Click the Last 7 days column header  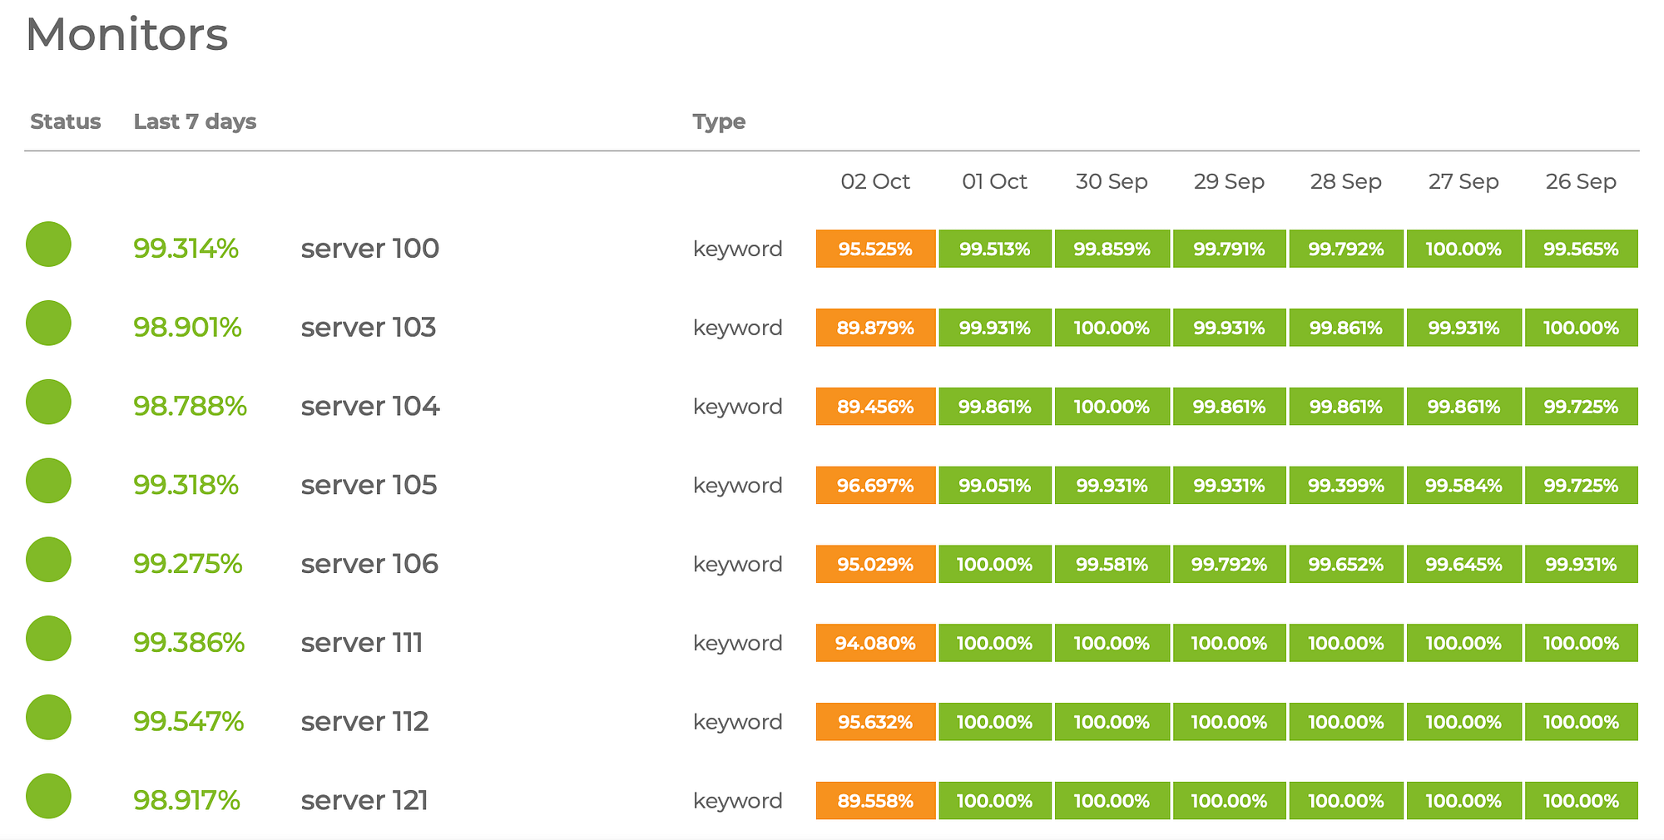coord(195,121)
